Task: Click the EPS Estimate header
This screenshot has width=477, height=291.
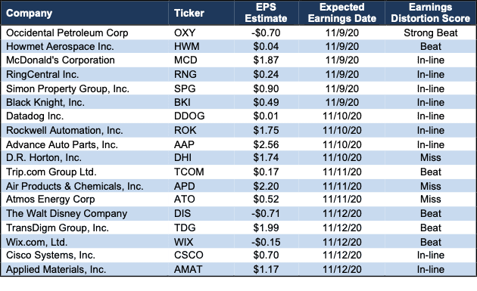Action: tap(266, 13)
